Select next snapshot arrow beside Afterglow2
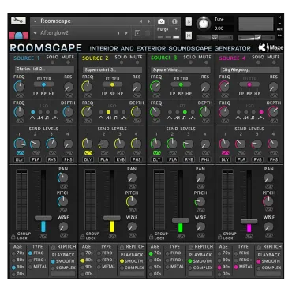Screen dimensions: 292x292 [126, 33]
